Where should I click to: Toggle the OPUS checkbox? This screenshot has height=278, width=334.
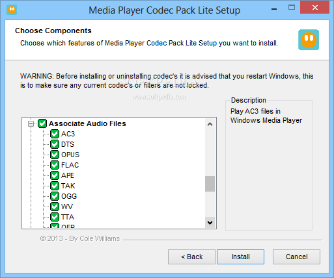pyautogui.click(x=55, y=155)
